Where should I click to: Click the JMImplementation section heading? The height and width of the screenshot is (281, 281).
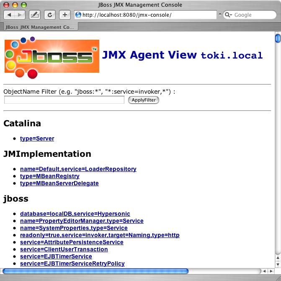[47, 154]
